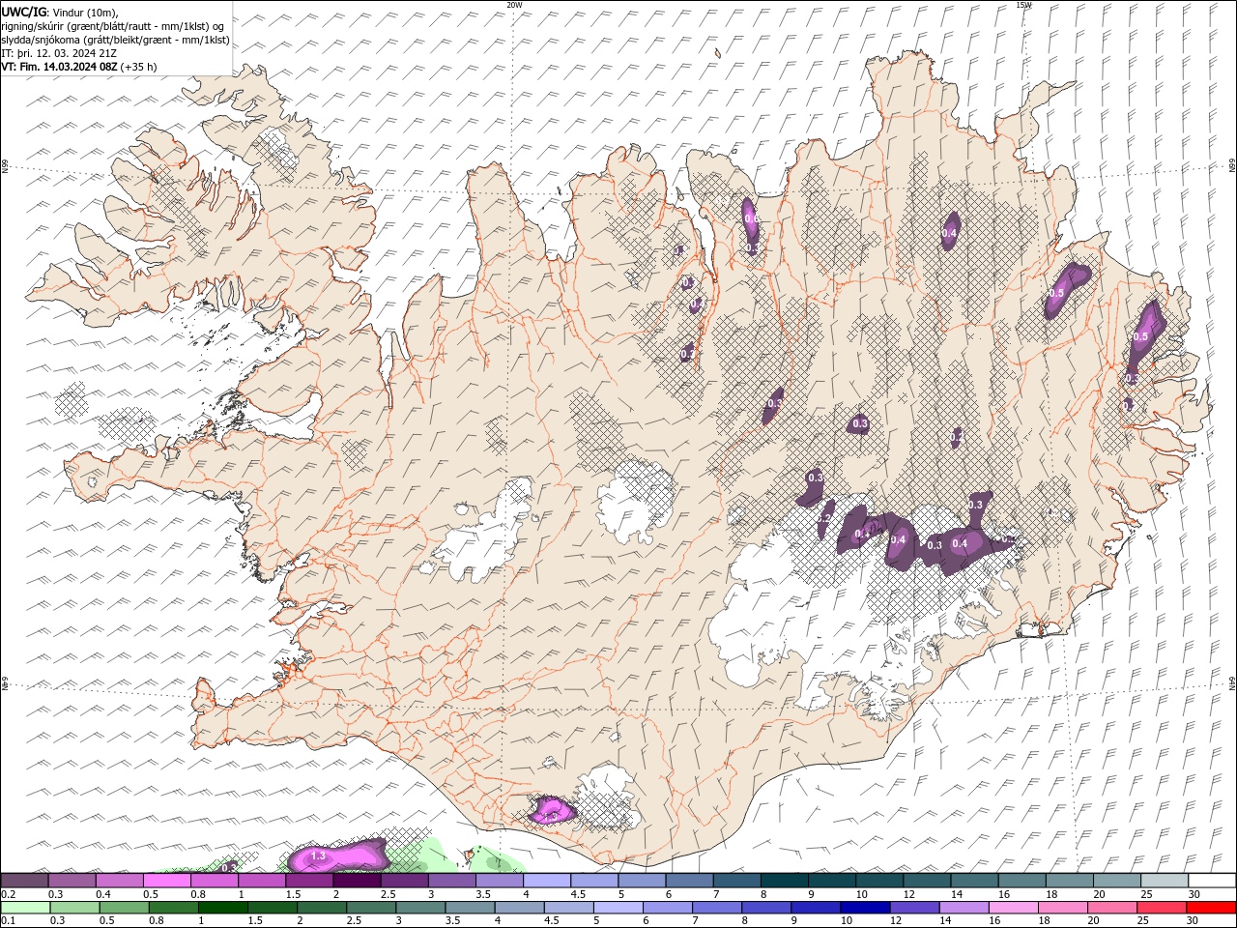Pick lower legend swatch between 0.5 and 0.8
The height and width of the screenshot is (928, 1237).
(124, 908)
